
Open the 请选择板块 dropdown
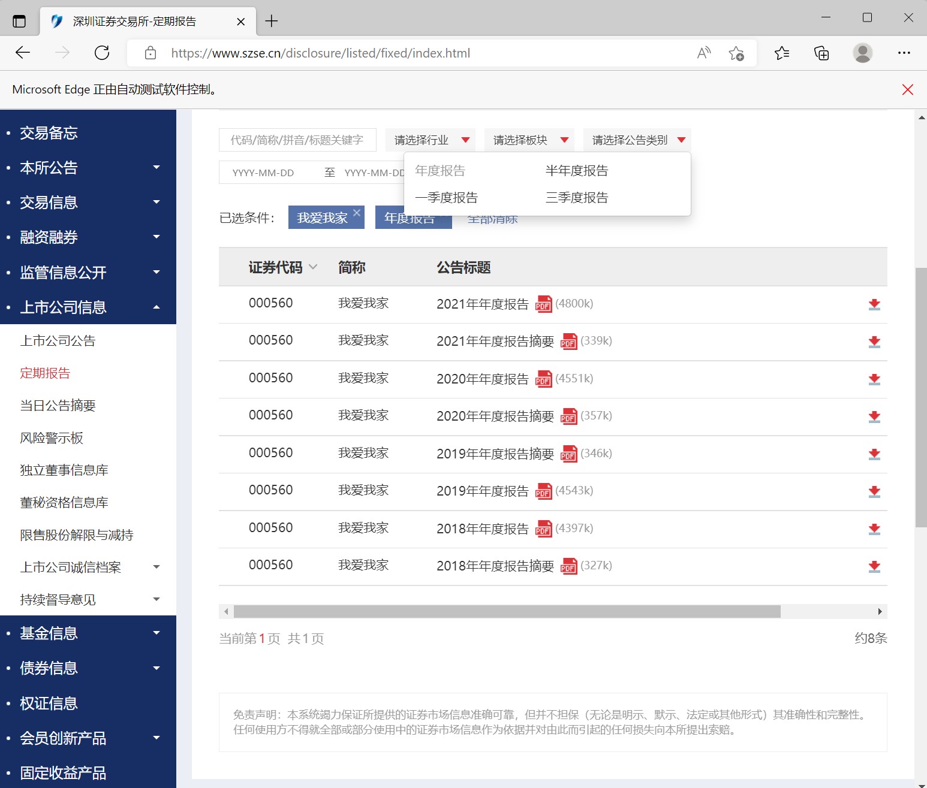529,140
